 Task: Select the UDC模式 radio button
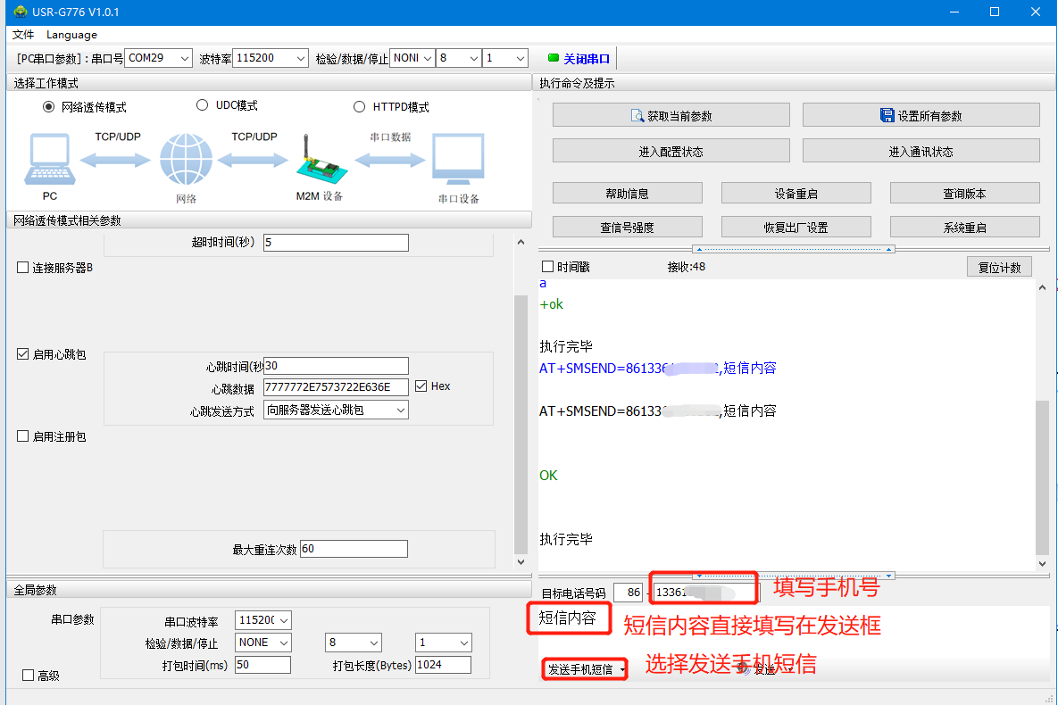[202, 105]
